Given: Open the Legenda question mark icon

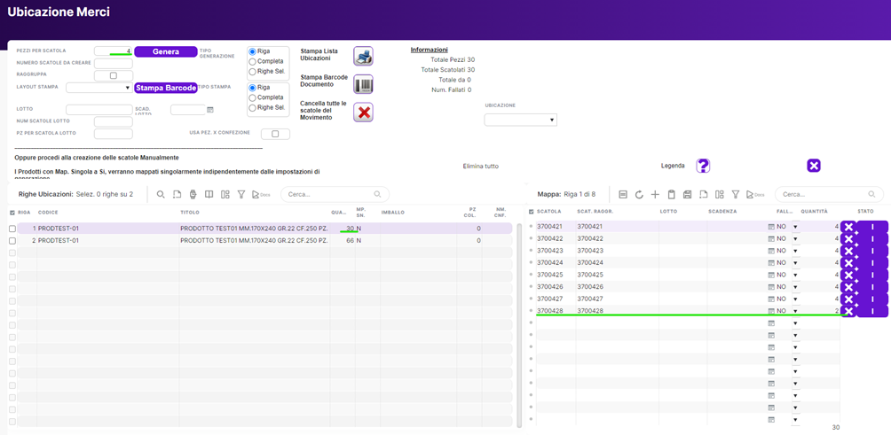Looking at the screenshot, I should tap(703, 166).
